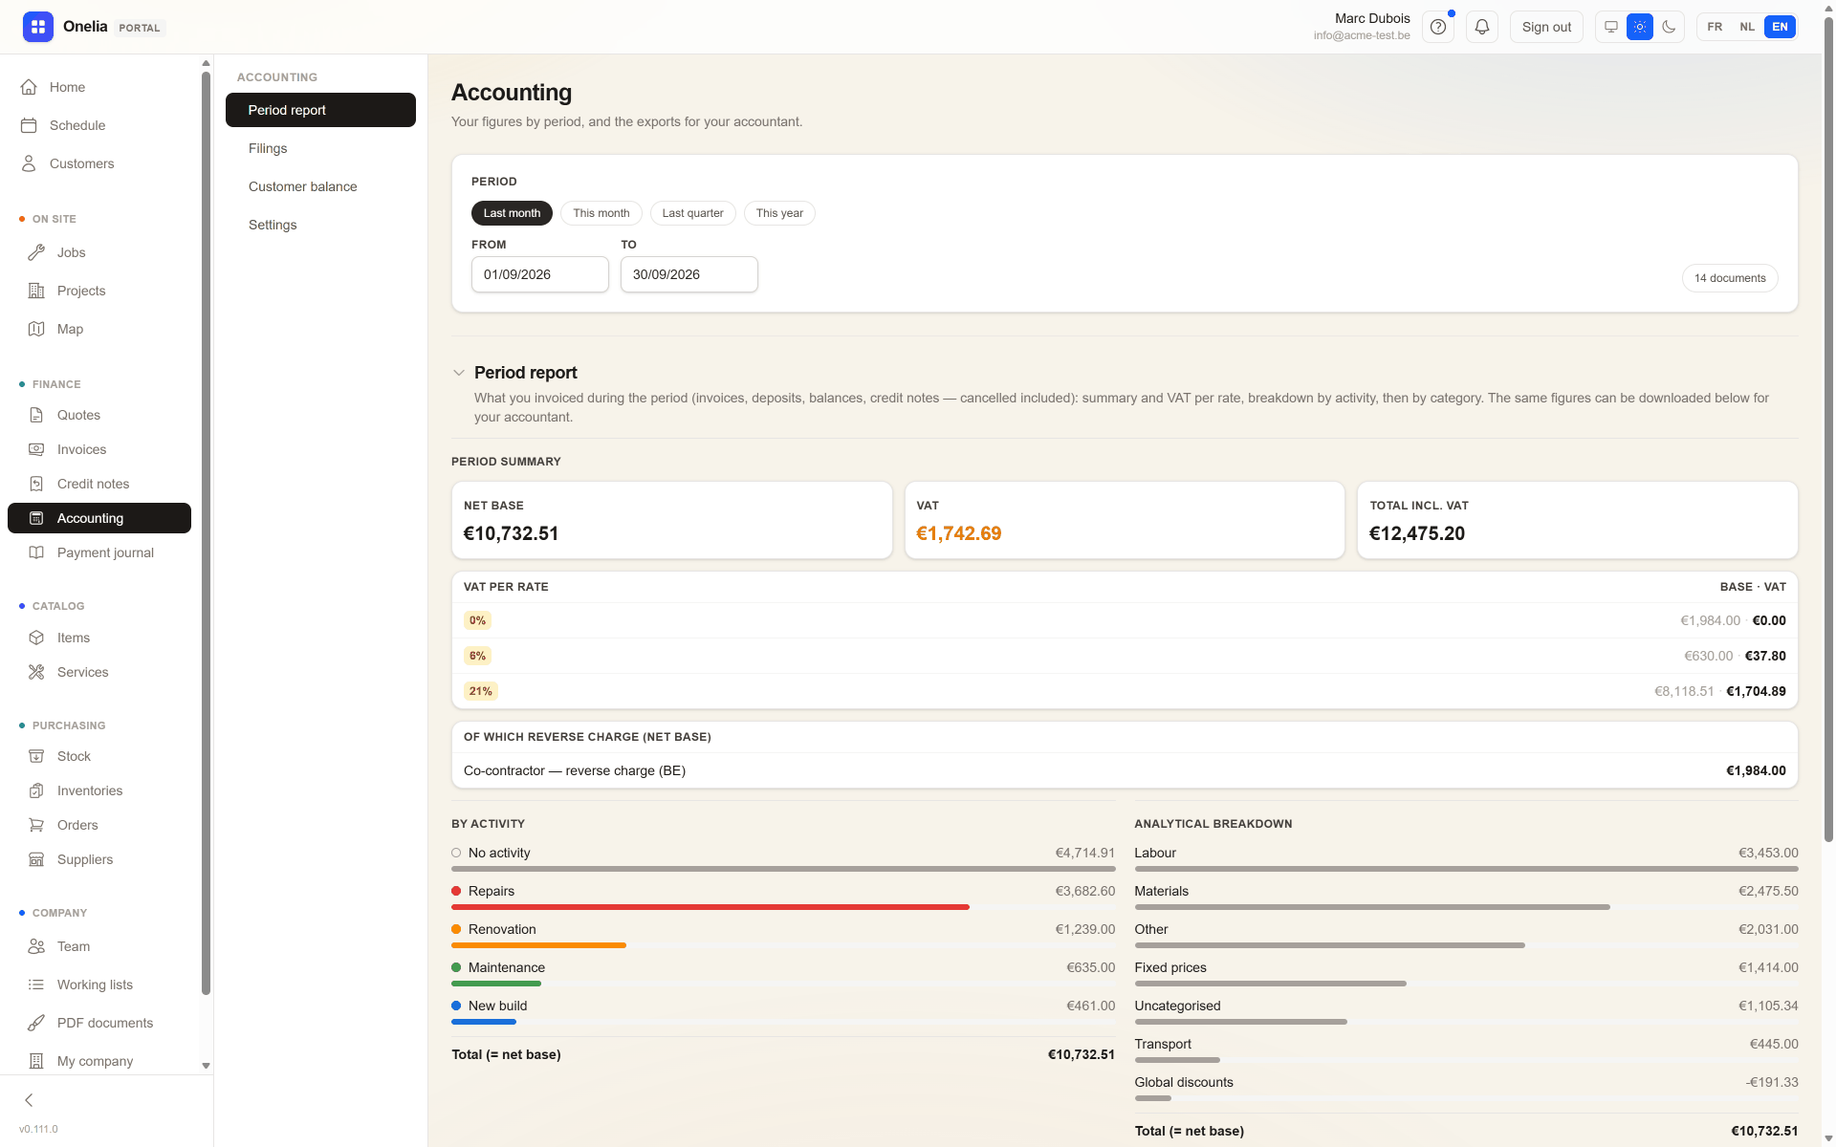Select Last quarter period chip

point(692,213)
